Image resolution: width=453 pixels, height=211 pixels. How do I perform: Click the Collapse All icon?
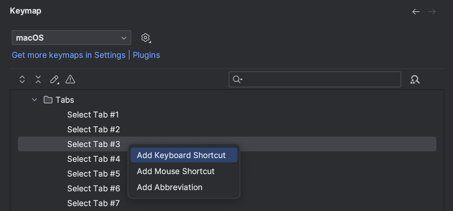point(38,80)
